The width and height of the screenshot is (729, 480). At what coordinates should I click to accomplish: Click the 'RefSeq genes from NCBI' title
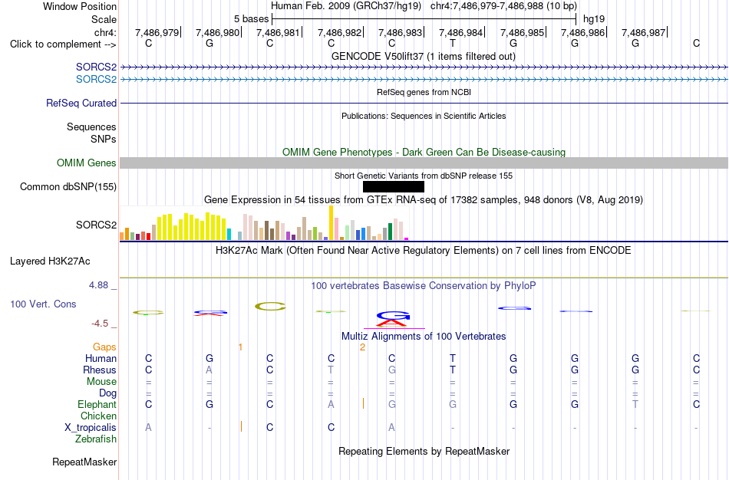tap(424, 92)
